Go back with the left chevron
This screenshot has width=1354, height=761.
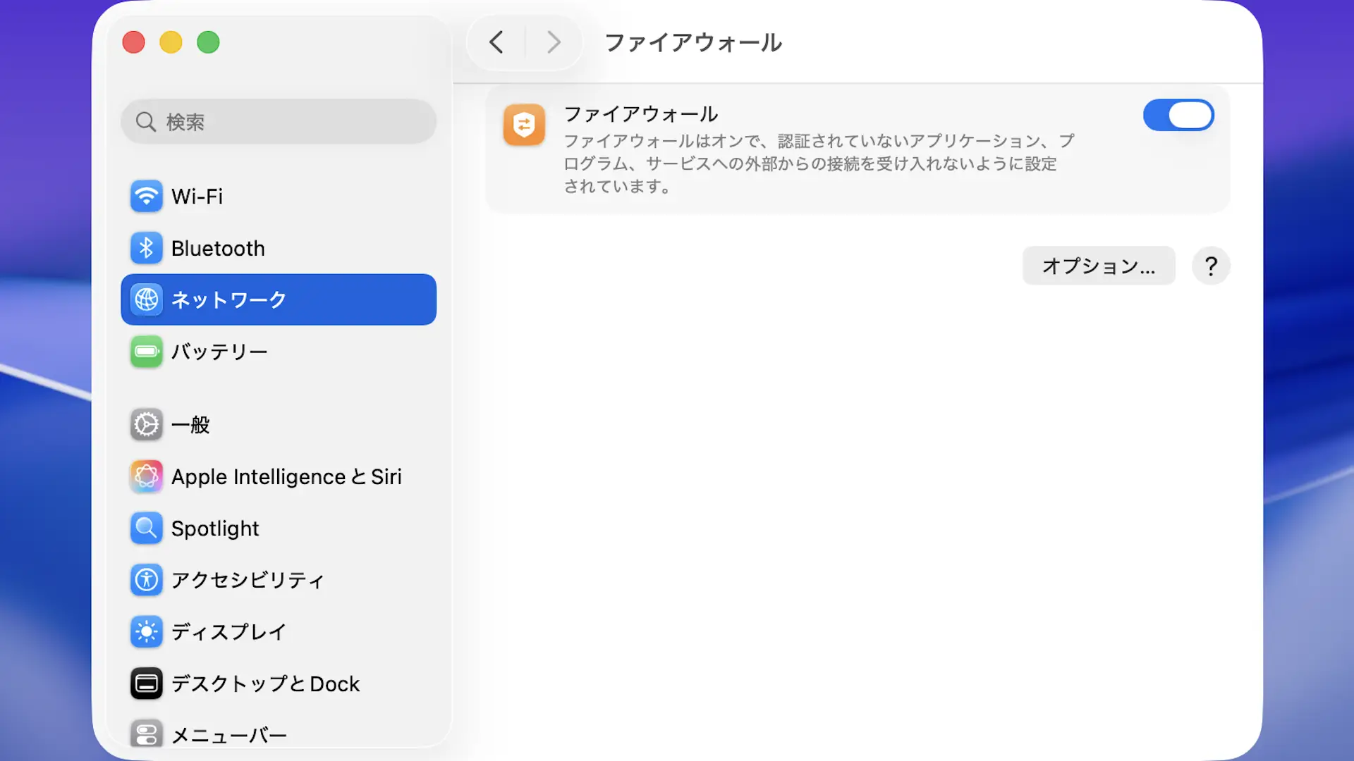pos(496,42)
